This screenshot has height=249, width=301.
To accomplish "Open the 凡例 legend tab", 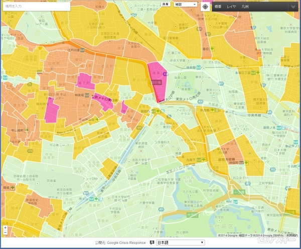I will point(245,6).
